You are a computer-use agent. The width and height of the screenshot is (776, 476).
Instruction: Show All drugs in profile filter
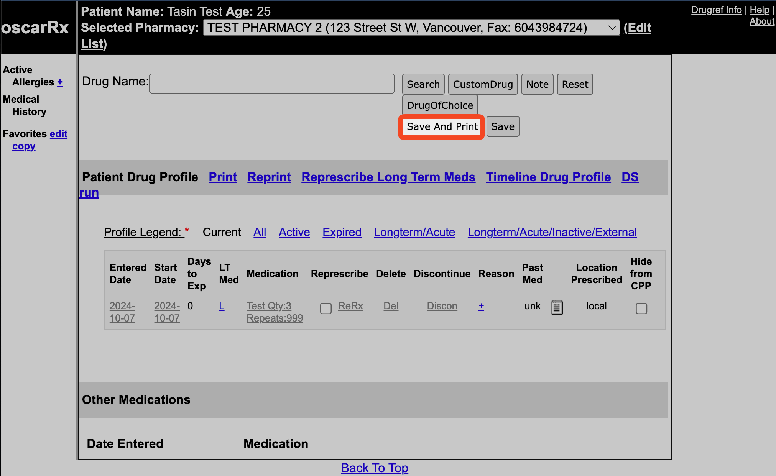(260, 232)
